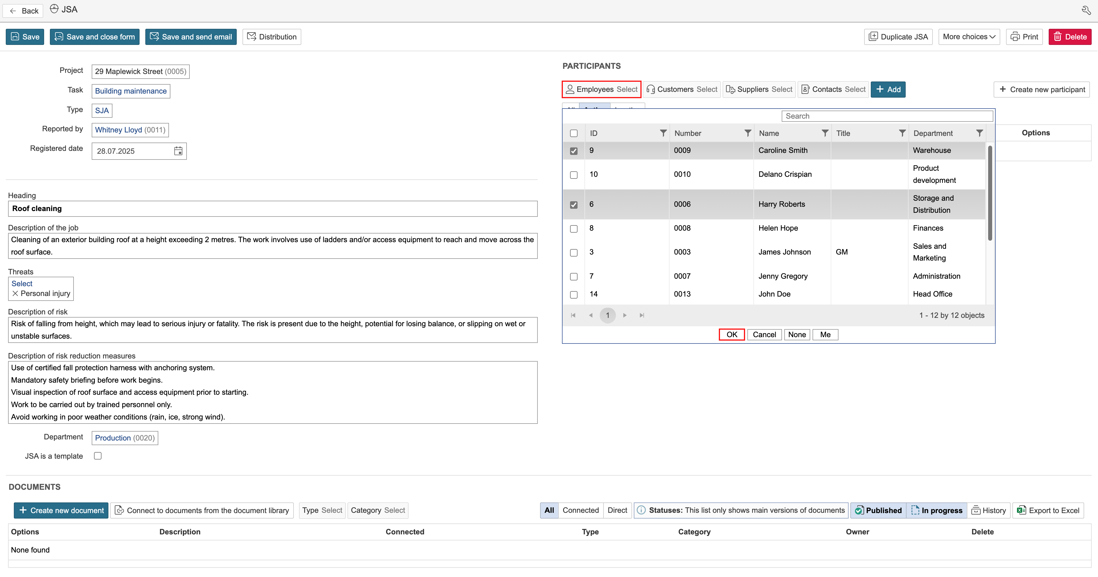Enable the JSA is a template checkbox
Viewport: 1098px width, 577px height.
[98, 456]
